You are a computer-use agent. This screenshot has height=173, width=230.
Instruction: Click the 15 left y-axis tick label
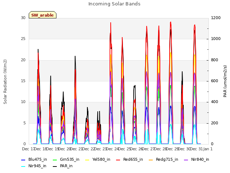tap(23, 81)
